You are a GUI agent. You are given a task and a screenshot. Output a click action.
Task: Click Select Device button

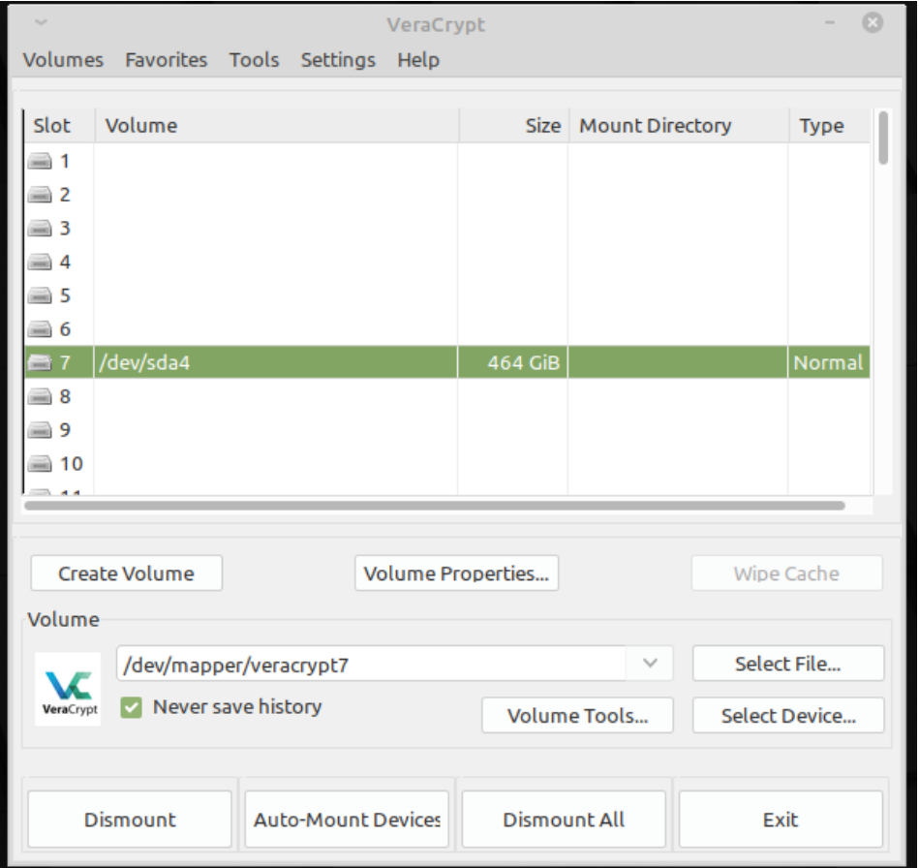coord(788,716)
